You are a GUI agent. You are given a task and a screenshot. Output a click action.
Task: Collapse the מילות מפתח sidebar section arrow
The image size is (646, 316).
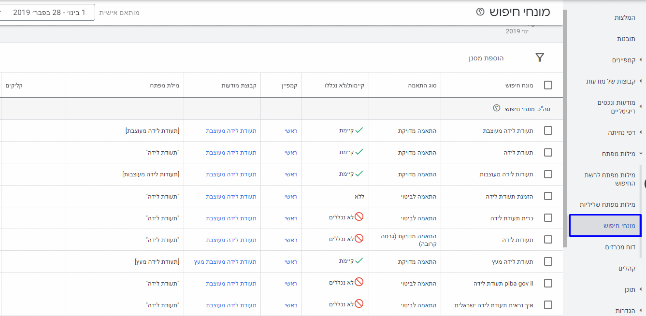pos(641,154)
